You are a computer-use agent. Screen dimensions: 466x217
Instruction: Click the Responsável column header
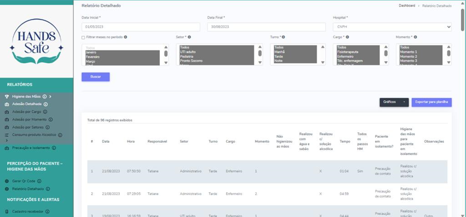point(157,142)
